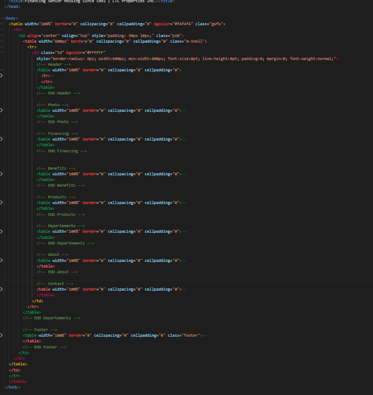Unfold the Financing table block
The image size is (373, 395).
tap(1, 139)
